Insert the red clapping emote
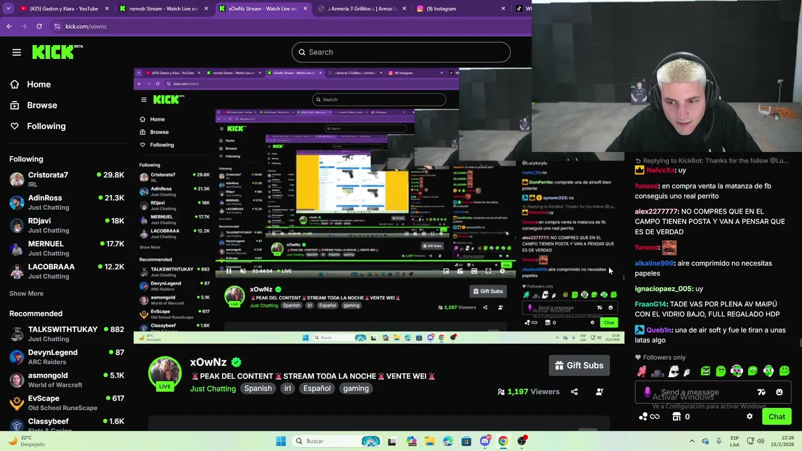Viewport: 802px width, 451px height. coord(642,371)
